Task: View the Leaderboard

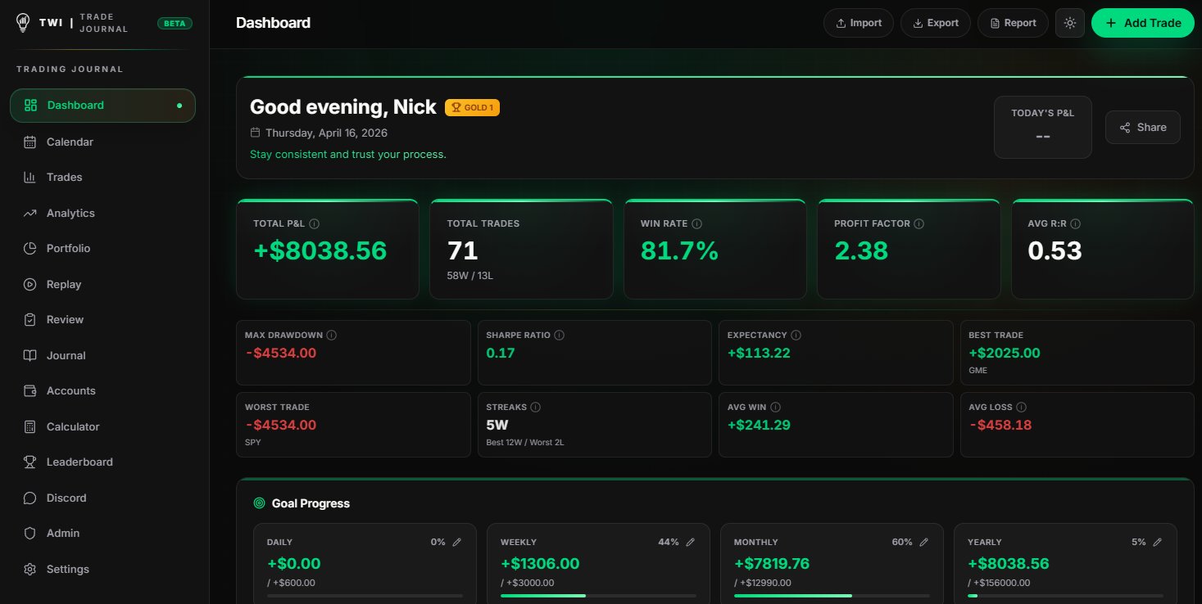Action: (x=79, y=462)
